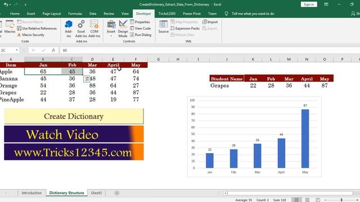Select column G header
This screenshot has height=202, width=360.
click(158, 59)
